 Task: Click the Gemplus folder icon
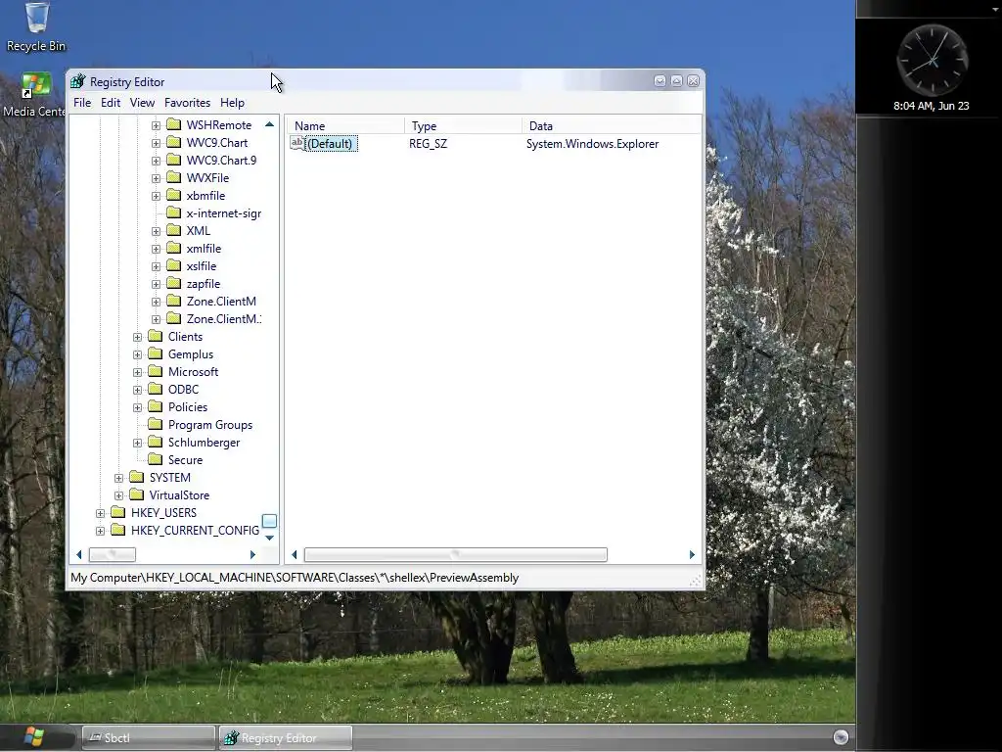[156, 353]
